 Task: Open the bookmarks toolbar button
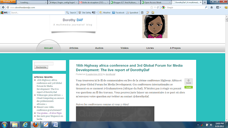tap(218, 7)
